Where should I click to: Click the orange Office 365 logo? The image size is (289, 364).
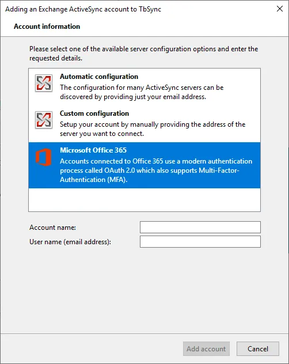[43, 157]
